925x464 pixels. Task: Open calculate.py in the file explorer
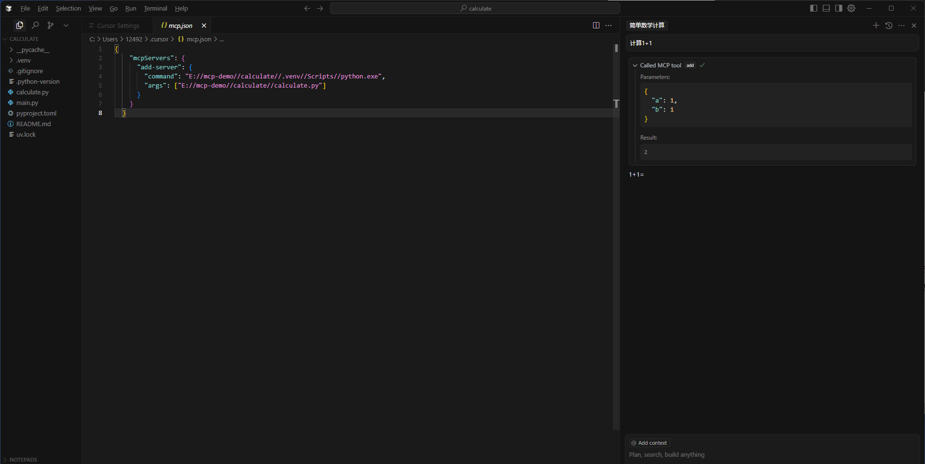[x=32, y=92]
